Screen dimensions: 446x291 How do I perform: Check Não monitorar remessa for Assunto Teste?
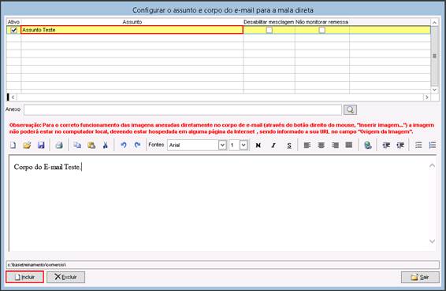[321, 30]
